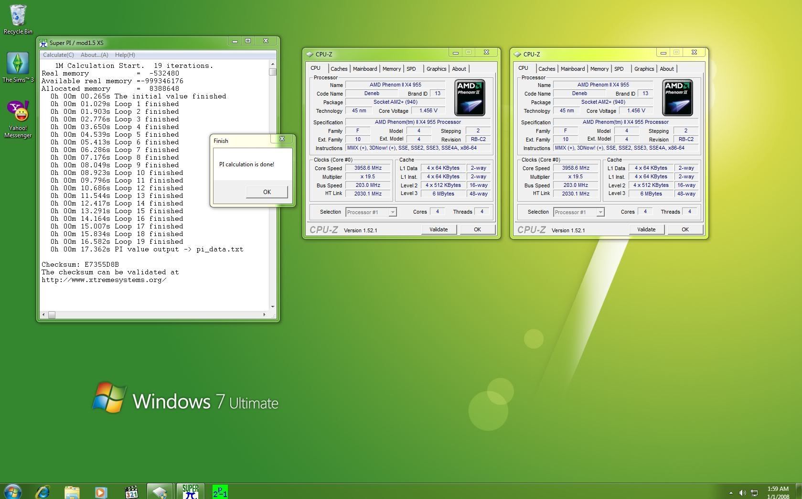
Task: Click the network tray icon
Action: point(754,493)
